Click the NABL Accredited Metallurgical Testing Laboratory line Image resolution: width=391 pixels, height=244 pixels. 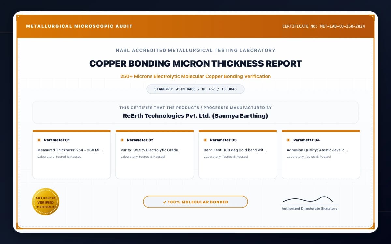tap(195, 50)
